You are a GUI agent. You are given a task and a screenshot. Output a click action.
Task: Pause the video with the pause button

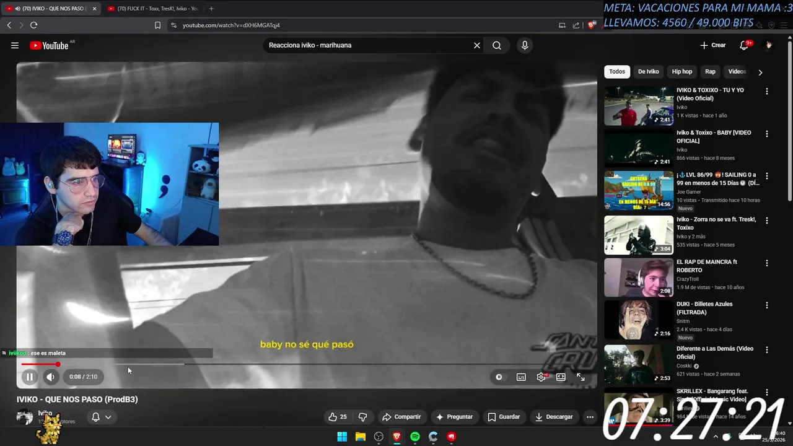pyautogui.click(x=29, y=377)
